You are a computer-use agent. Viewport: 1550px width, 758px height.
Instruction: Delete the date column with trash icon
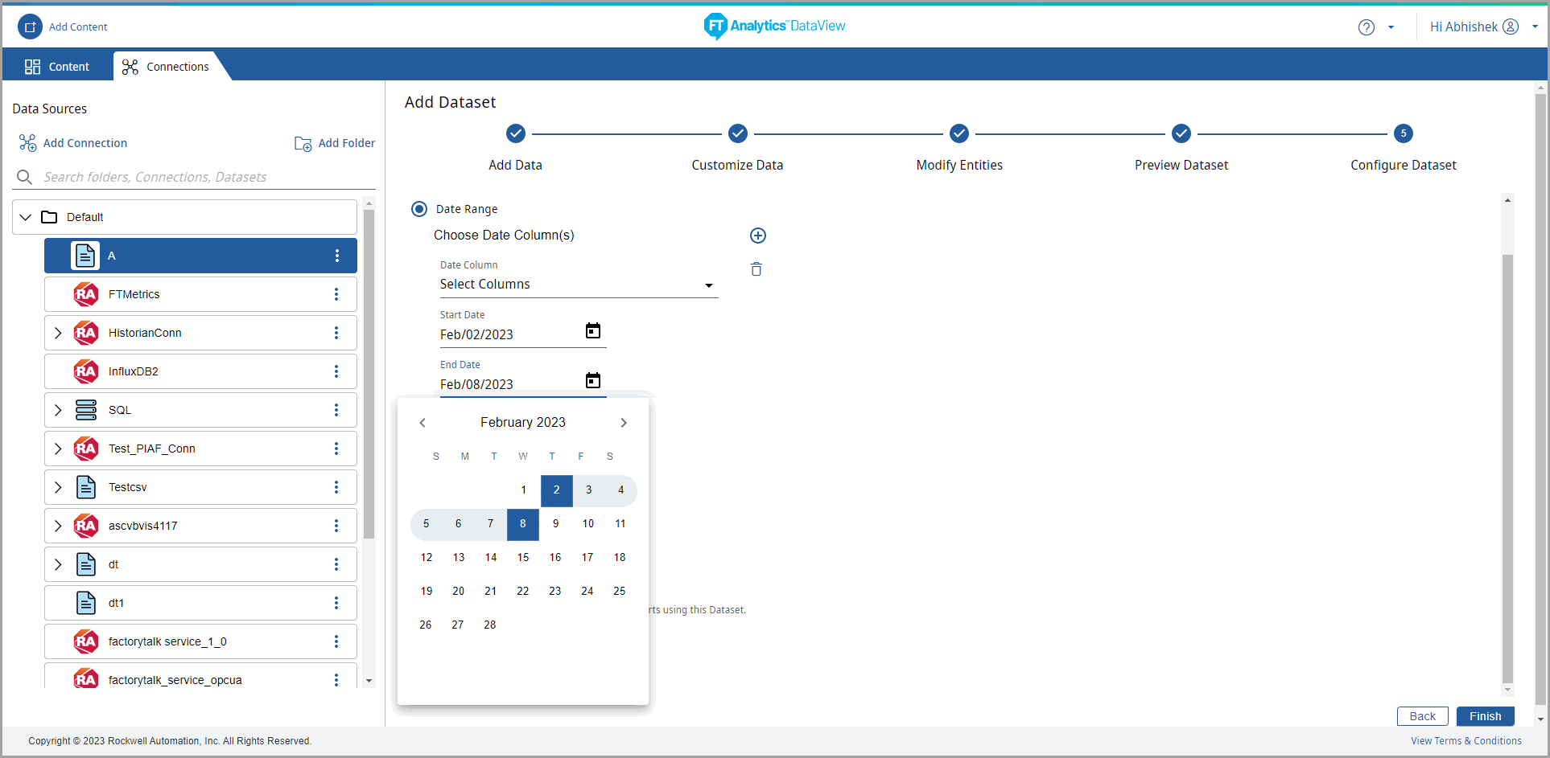click(x=756, y=269)
